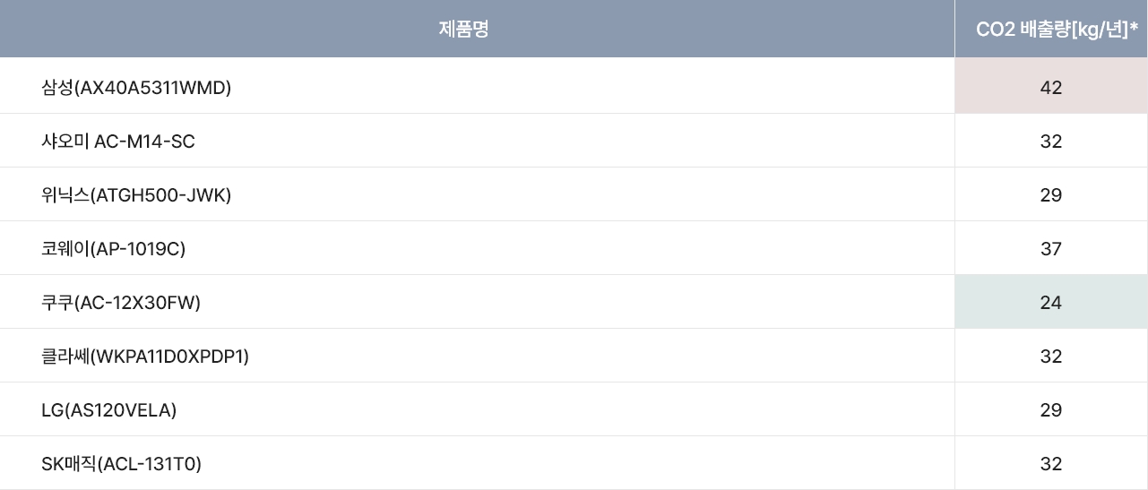Click the asterisk footnote mark in header
Screen dimensions: 1148x490
(1134, 27)
